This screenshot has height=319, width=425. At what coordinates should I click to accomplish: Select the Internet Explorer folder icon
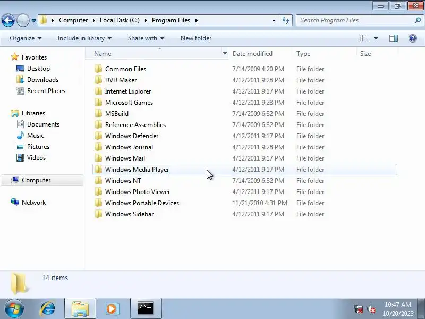pyautogui.click(x=98, y=91)
